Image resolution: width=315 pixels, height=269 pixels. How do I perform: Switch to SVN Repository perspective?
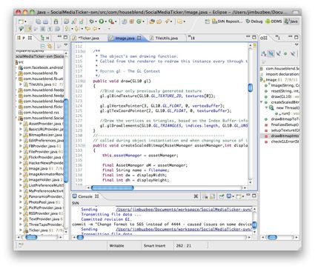[227, 21]
